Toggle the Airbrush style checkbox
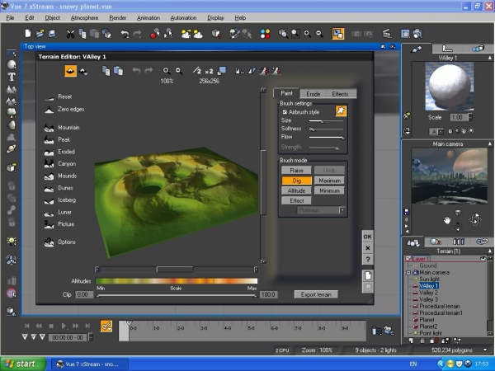 (x=285, y=112)
